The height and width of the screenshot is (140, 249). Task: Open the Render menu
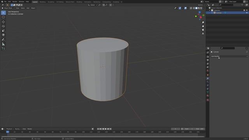point(15,2)
